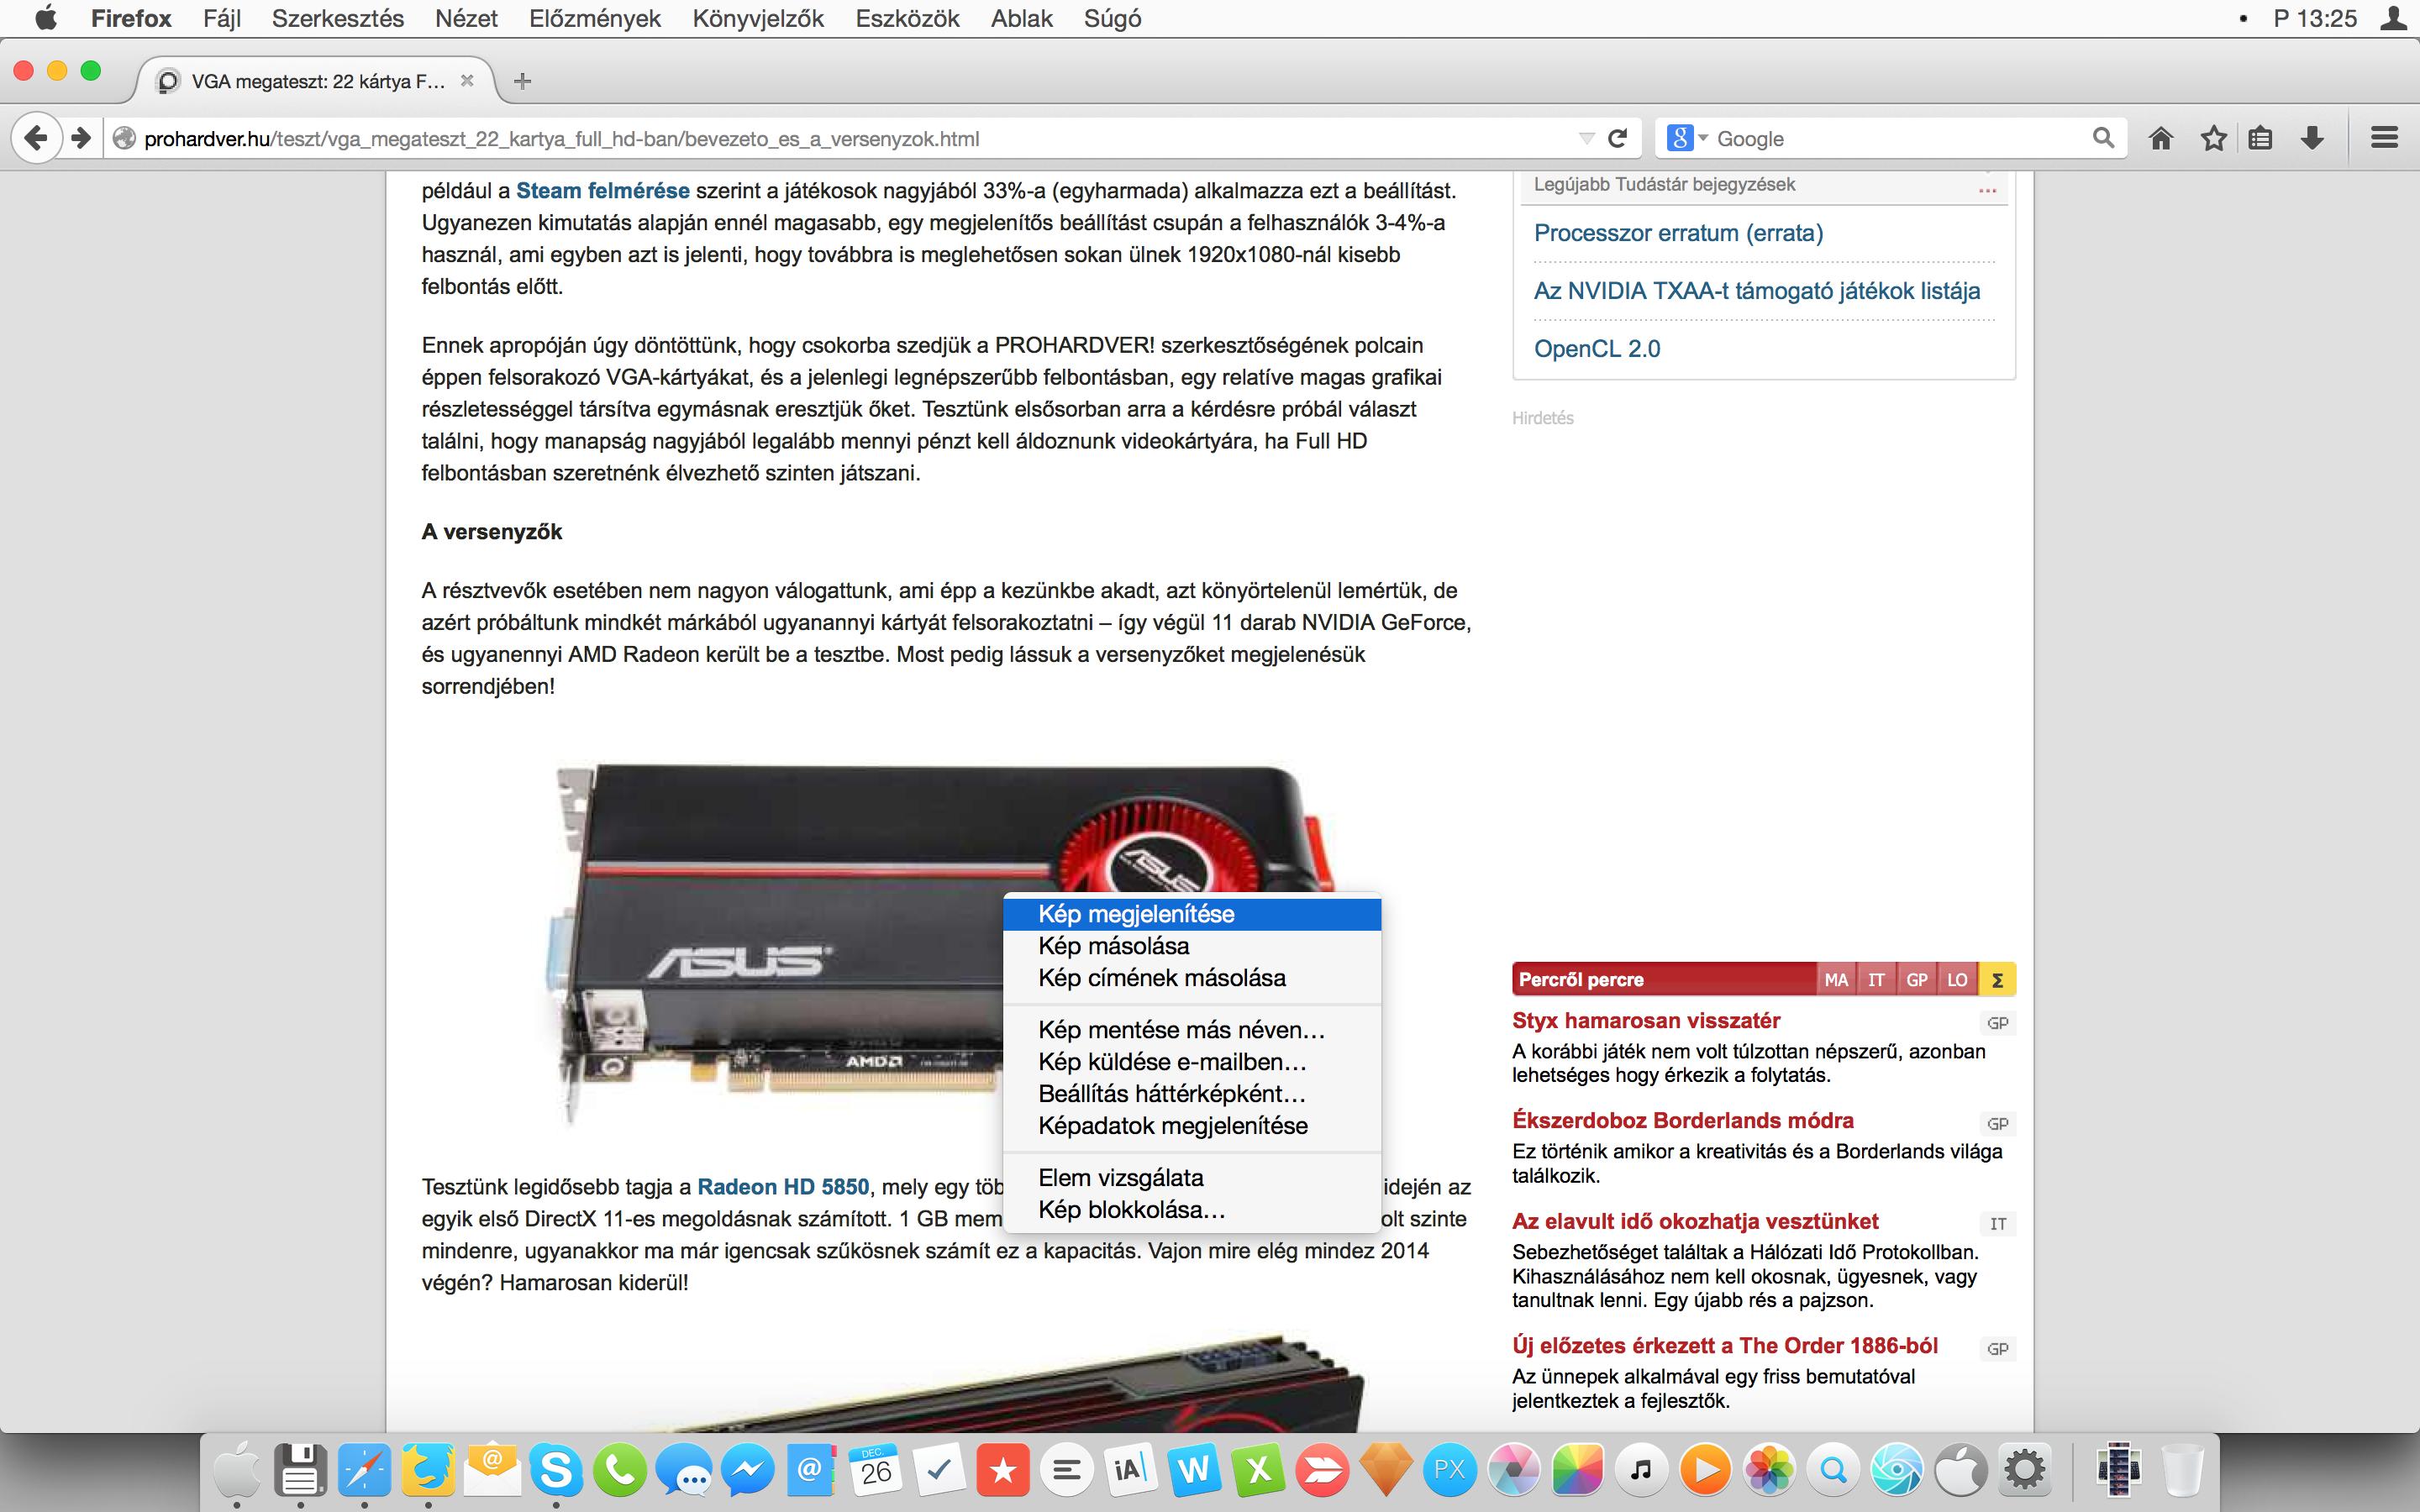
Task: Click the browser back arrow button
Action: [36, 138]
